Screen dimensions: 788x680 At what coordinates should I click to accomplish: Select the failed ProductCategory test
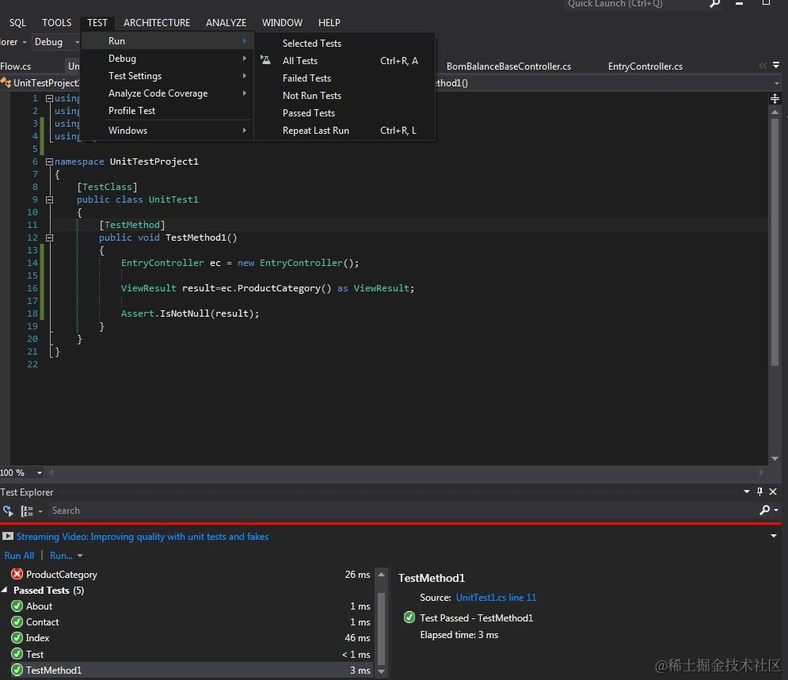coord(190,575)
